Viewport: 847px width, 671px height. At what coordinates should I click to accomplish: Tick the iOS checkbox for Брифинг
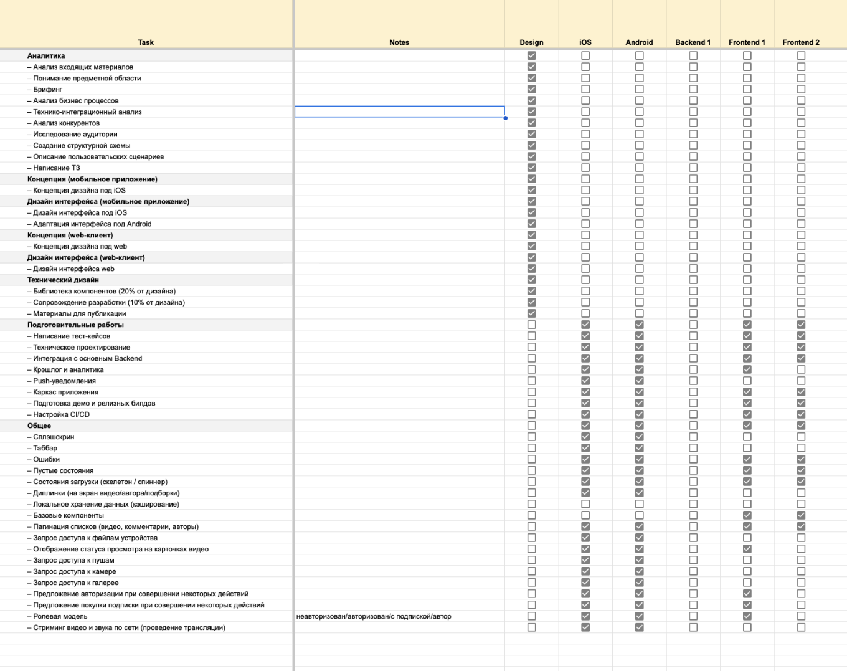point(585,89)
